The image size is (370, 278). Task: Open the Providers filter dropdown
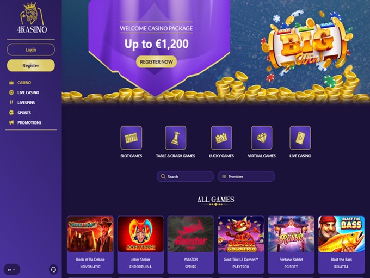(246, 176)
